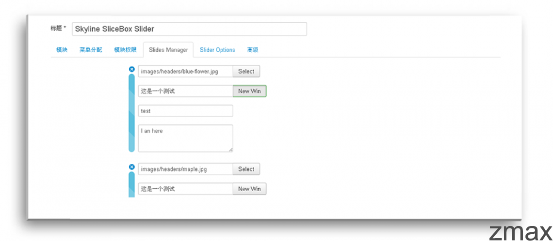553x241 pixels.
Task: Click Select button next to blue-flower.jpg
Action: [246, 71]
